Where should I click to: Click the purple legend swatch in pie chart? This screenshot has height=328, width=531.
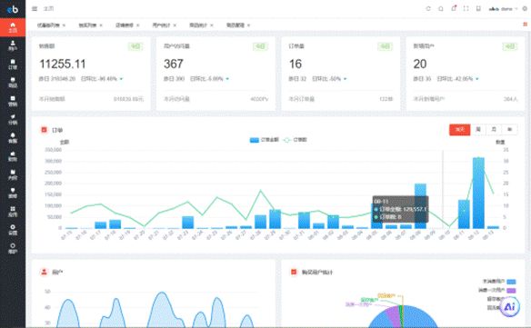pyautogui.click(x=511, y=291)
